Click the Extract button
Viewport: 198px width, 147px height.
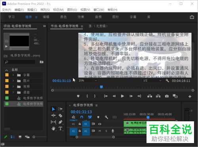158,96
